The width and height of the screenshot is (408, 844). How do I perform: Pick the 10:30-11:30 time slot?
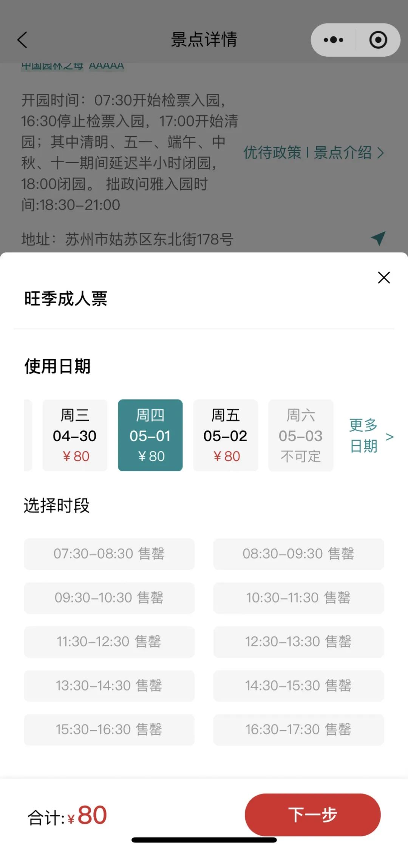[x=298, y=598]
